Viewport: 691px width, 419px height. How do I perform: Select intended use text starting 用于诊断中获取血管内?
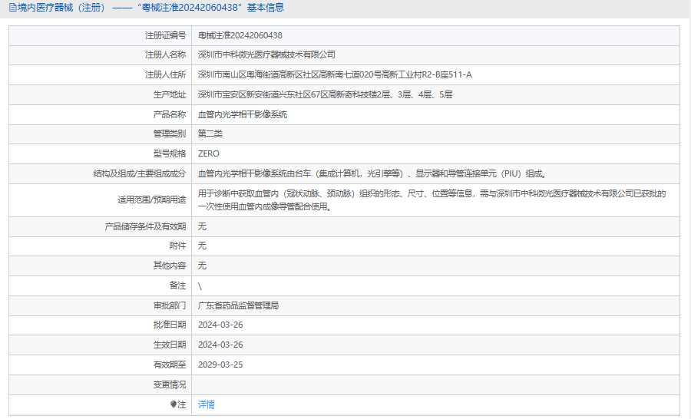click(x=431, y=200)
